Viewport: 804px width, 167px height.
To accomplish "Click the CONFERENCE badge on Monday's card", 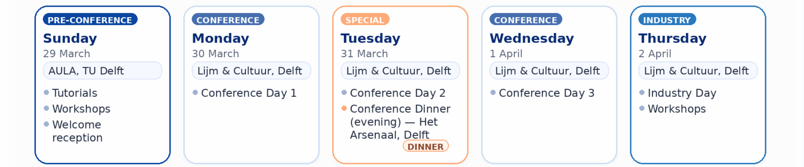I will pos(228,20).
